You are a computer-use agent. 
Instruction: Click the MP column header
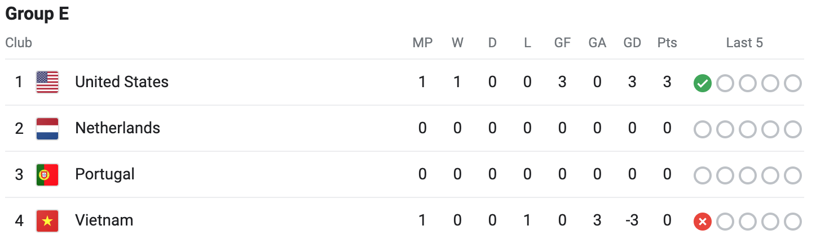(422, 43)
